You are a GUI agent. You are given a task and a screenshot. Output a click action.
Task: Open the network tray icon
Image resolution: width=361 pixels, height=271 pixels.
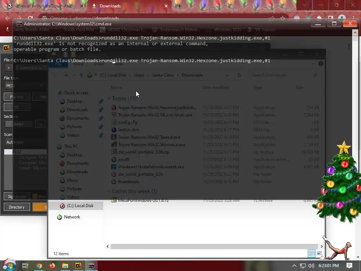[303, 266]
